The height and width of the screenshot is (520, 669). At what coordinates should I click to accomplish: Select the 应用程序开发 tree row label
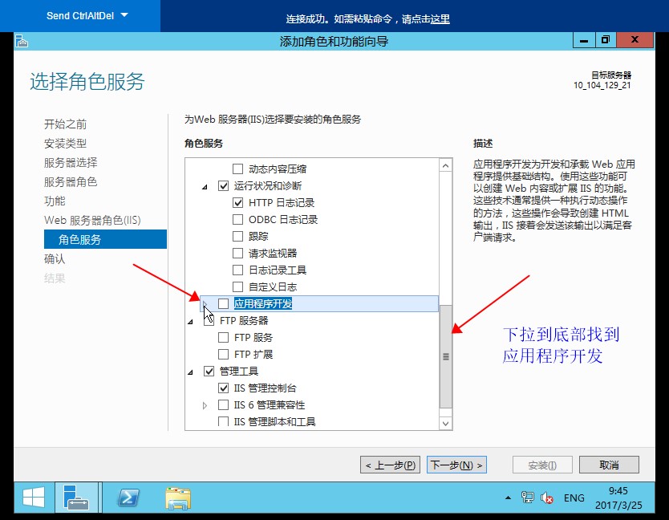[x=263, y=303]
